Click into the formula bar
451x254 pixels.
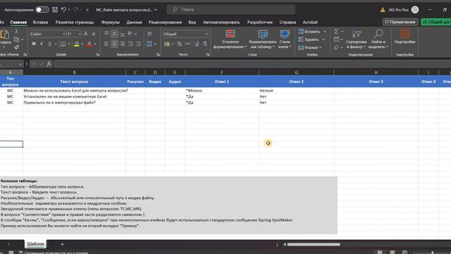click(x=252, y=64)
